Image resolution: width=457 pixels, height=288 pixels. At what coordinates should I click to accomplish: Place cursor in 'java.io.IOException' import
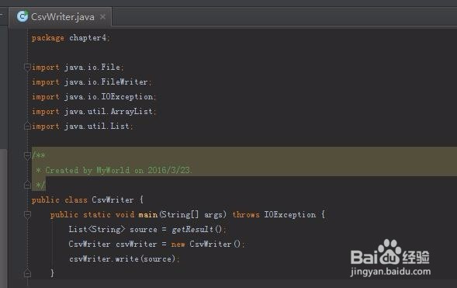coord(109,96)
